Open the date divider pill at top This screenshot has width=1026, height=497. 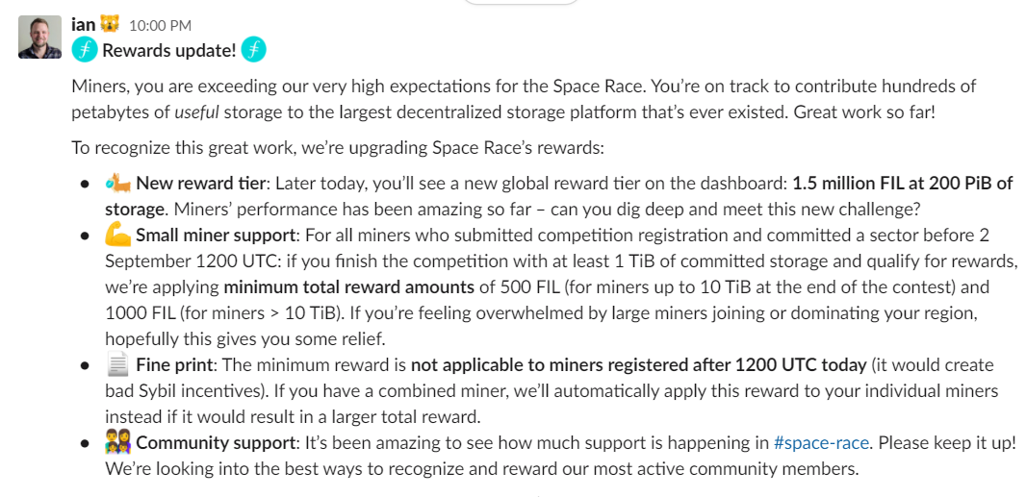tap(520, 2)
